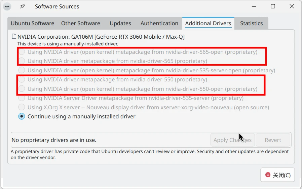Select nvidia-driver-535-server-open radio option
The height and width of the screenshot is (189, 302).
(22, 70)
